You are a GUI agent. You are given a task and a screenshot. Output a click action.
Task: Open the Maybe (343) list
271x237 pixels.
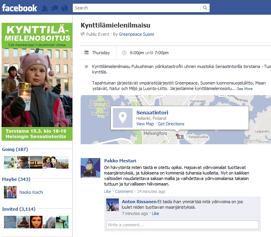pyautogui.click(x=16, y=179)
